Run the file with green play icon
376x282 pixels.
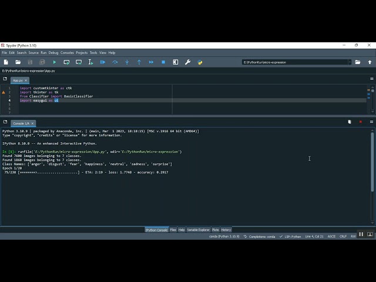pyautogui.click(x=55, y=62)
